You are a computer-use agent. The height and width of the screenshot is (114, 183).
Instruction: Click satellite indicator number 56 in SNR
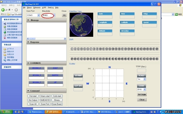coord(157,59)
